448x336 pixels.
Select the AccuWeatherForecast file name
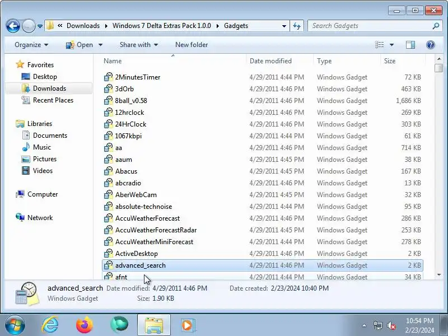pos(147,218)
